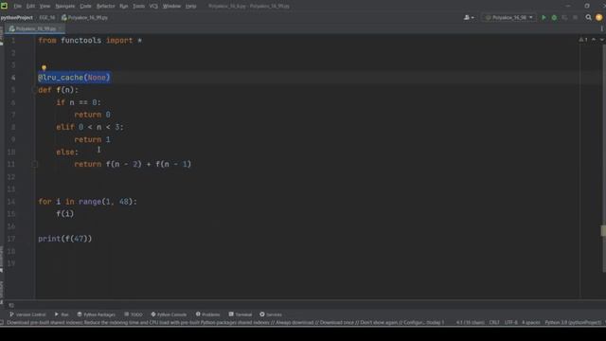Open the Refactor menu

pos(105,7)
